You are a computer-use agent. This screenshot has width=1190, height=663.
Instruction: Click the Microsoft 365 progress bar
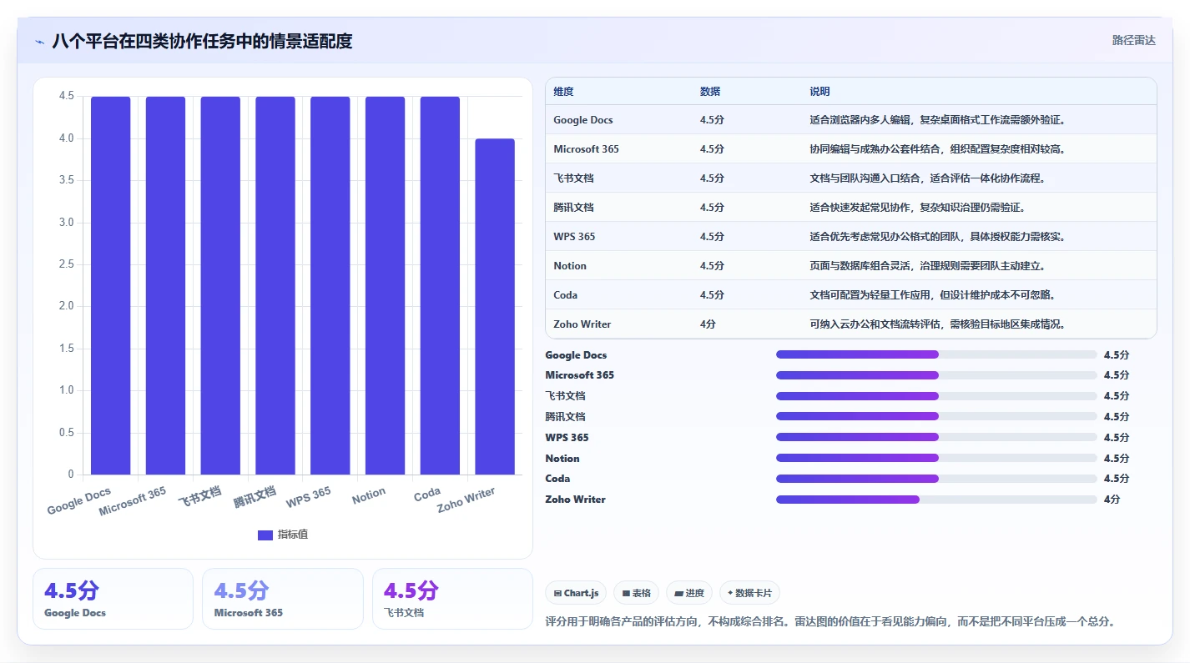[x=936, y=375]
